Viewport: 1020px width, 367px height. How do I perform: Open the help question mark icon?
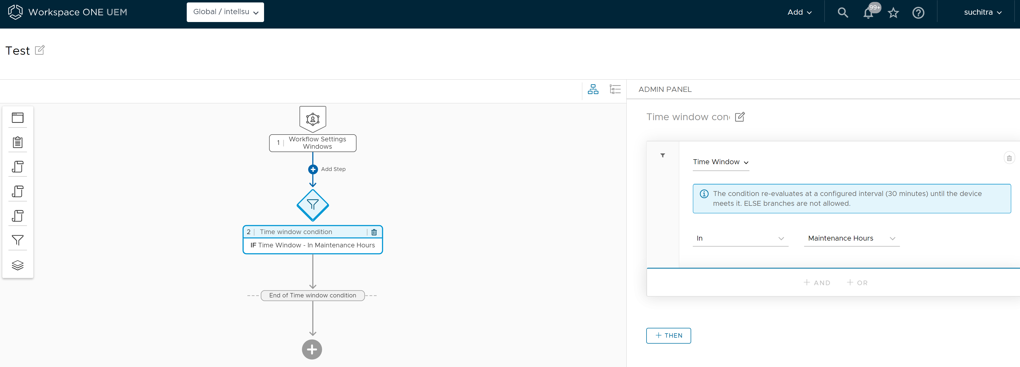918,13
